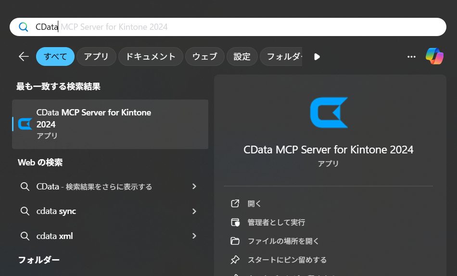Click 開く to open the app

point(254,203)
